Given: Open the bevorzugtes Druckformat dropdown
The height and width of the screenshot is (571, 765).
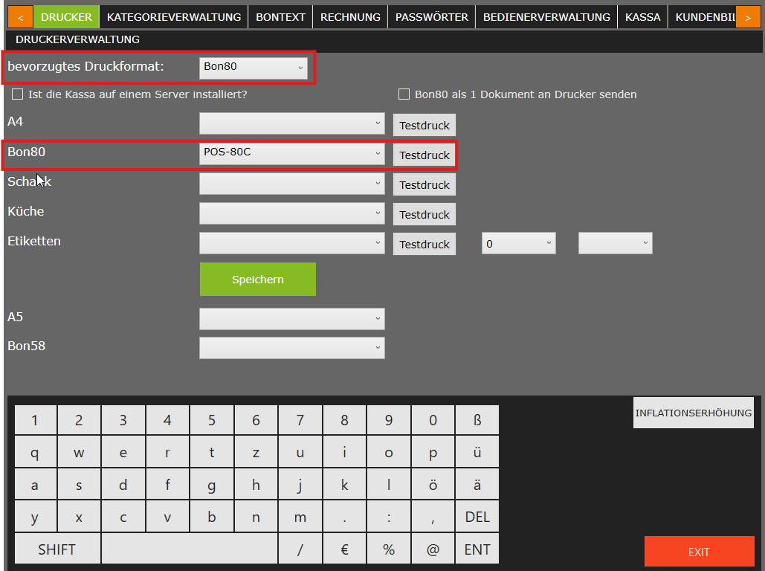Looking at the screenshot, I should tap(254, 67).
